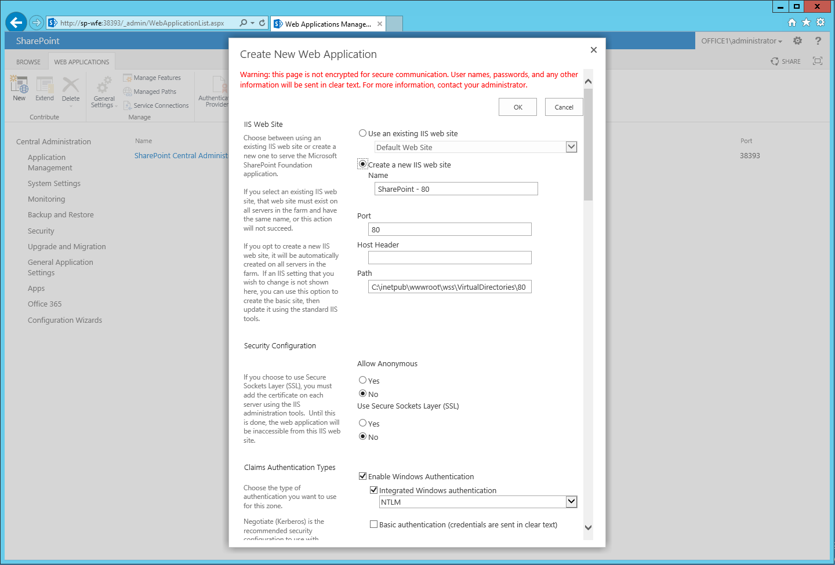Click the address bar search magnifier icon
Viewport: 835px width, 565px height.
(x=244, y=23)
